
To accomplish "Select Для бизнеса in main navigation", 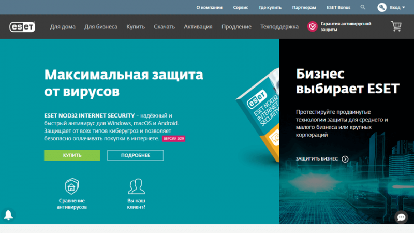I will (101, 27).
